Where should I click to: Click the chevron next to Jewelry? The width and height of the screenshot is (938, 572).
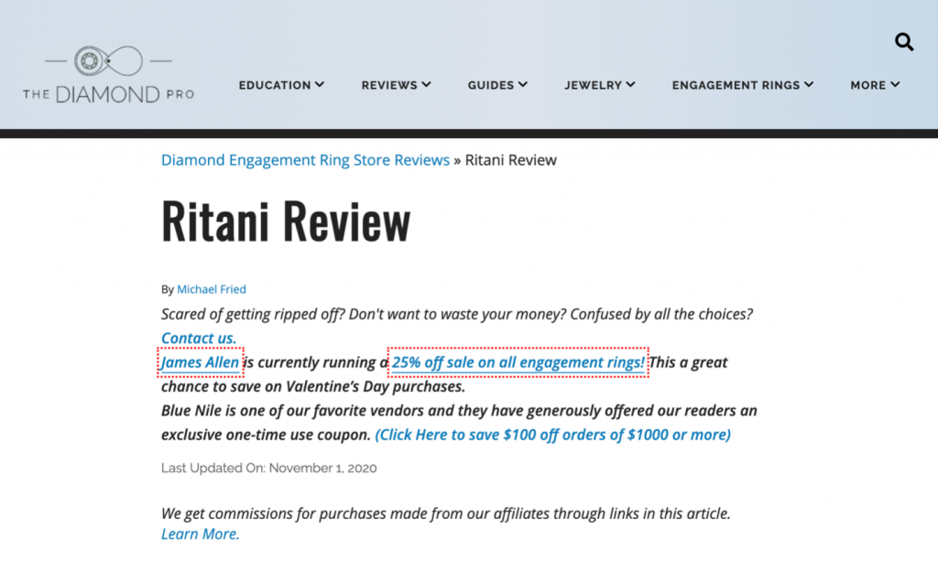(x=630, y=85)
